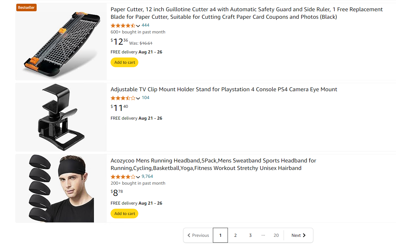This screenshot has width=396, height=244.
Task: Open Acozycoo Mens Running Headband title
Action: 213,164
